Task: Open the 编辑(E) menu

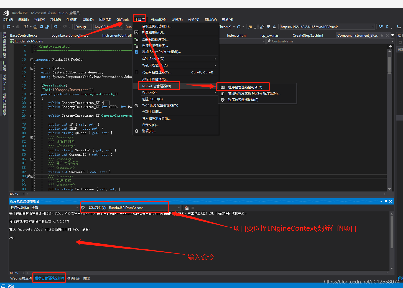Action: (24, 20)
